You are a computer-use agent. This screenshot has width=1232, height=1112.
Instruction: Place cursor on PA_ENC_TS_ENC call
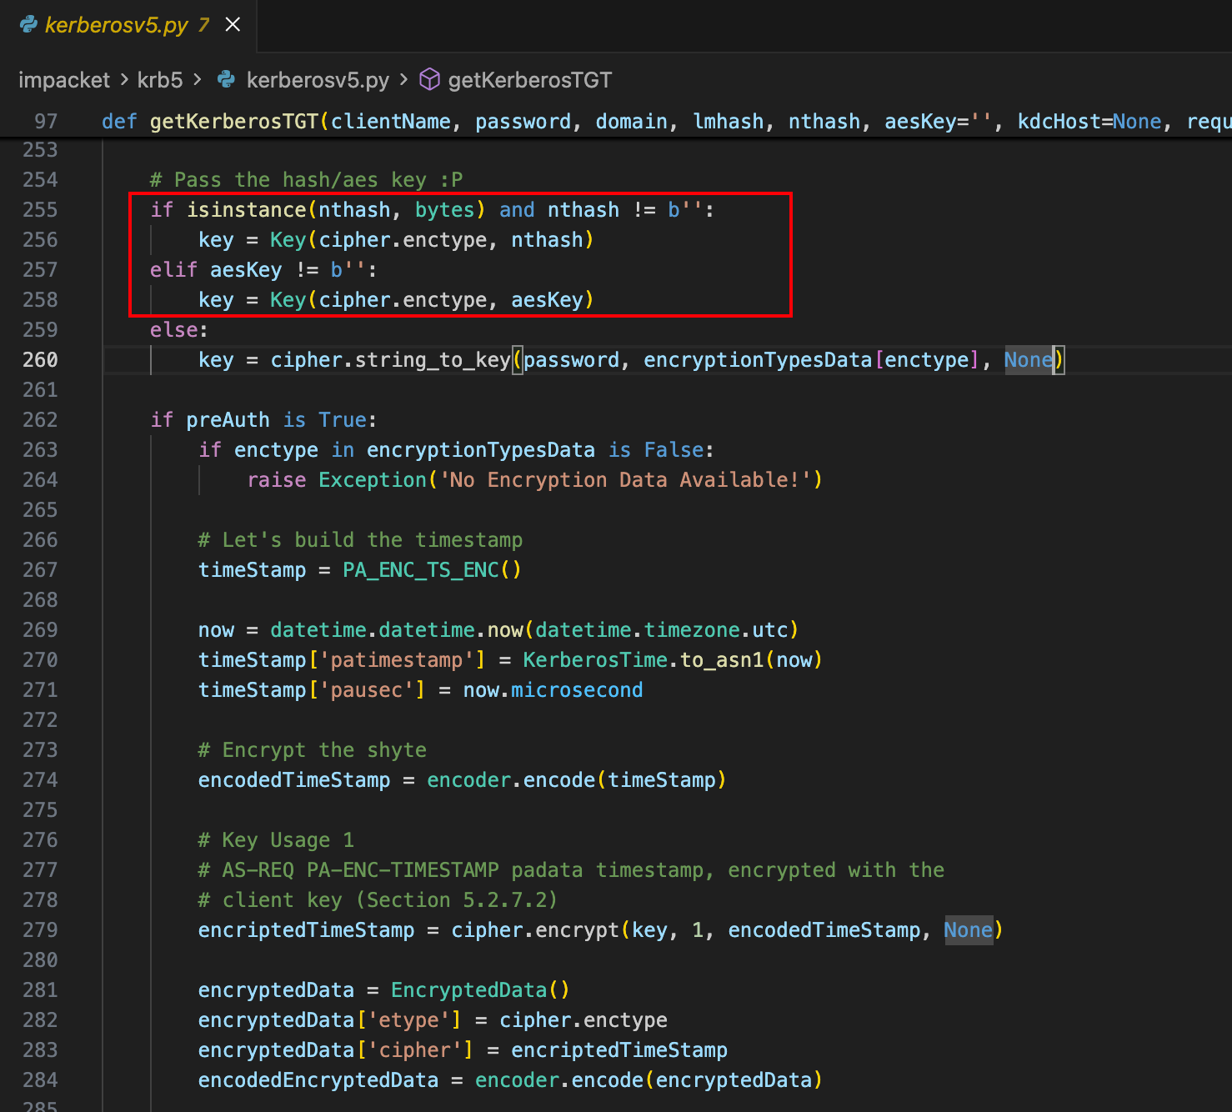click(420, 570)
